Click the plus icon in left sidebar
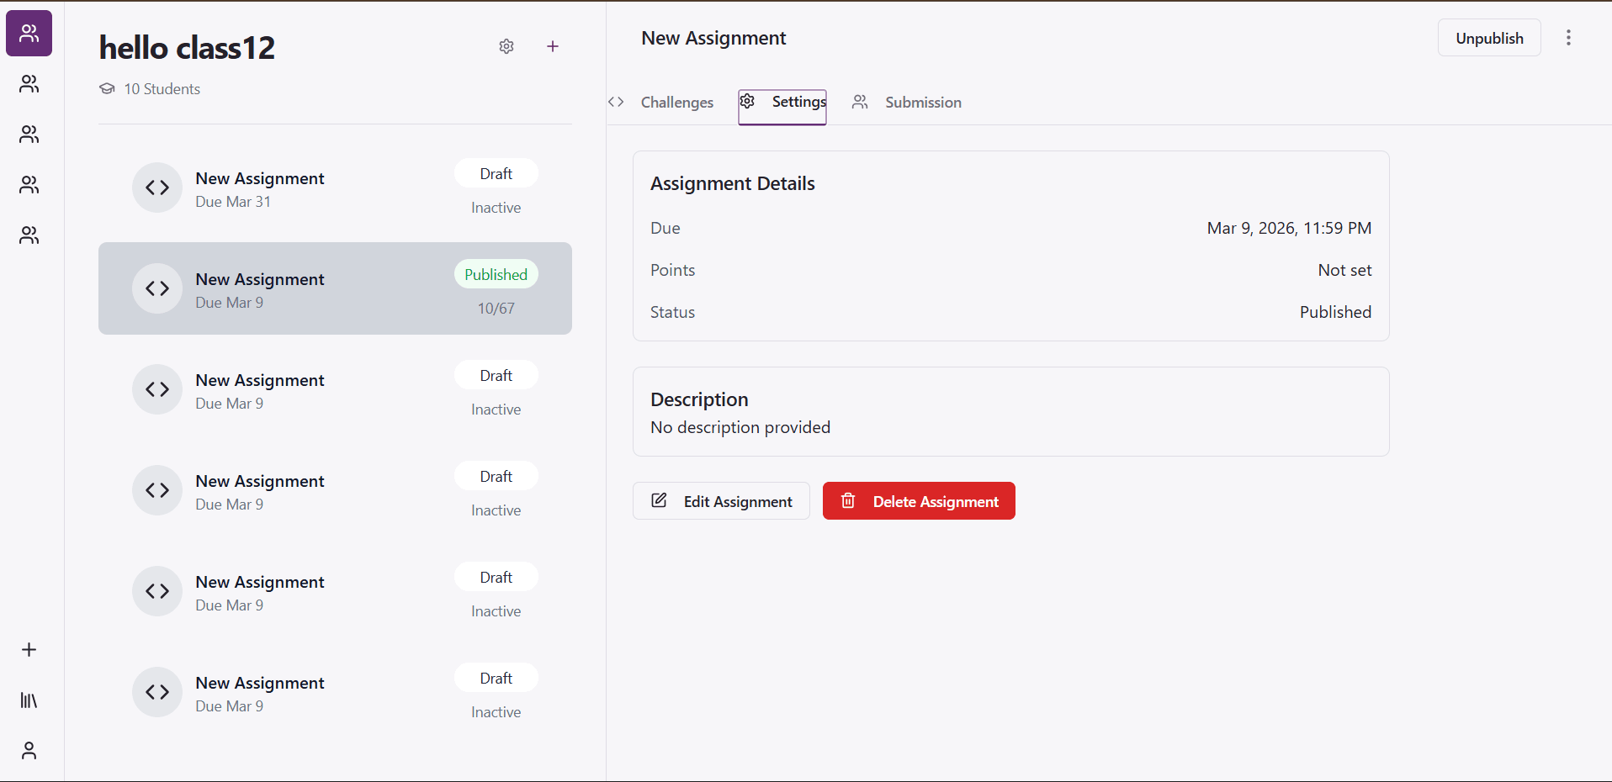 [29, 649]
